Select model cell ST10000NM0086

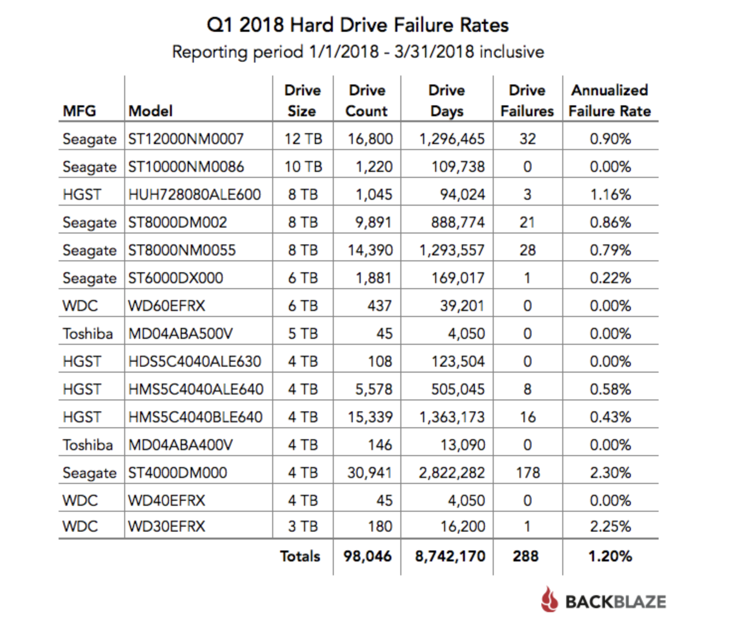(186, 166)
